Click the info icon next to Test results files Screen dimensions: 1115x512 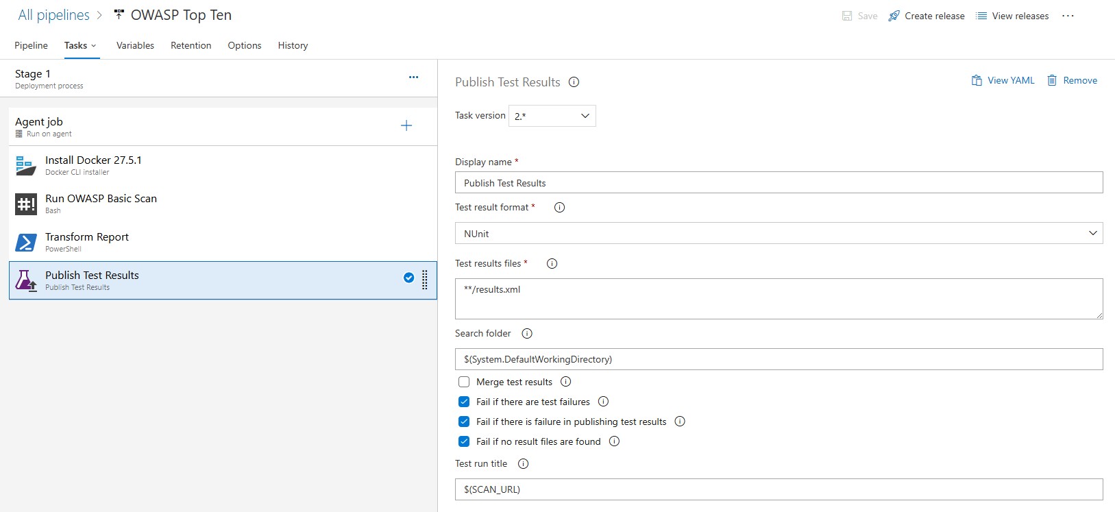pos(552,264)
